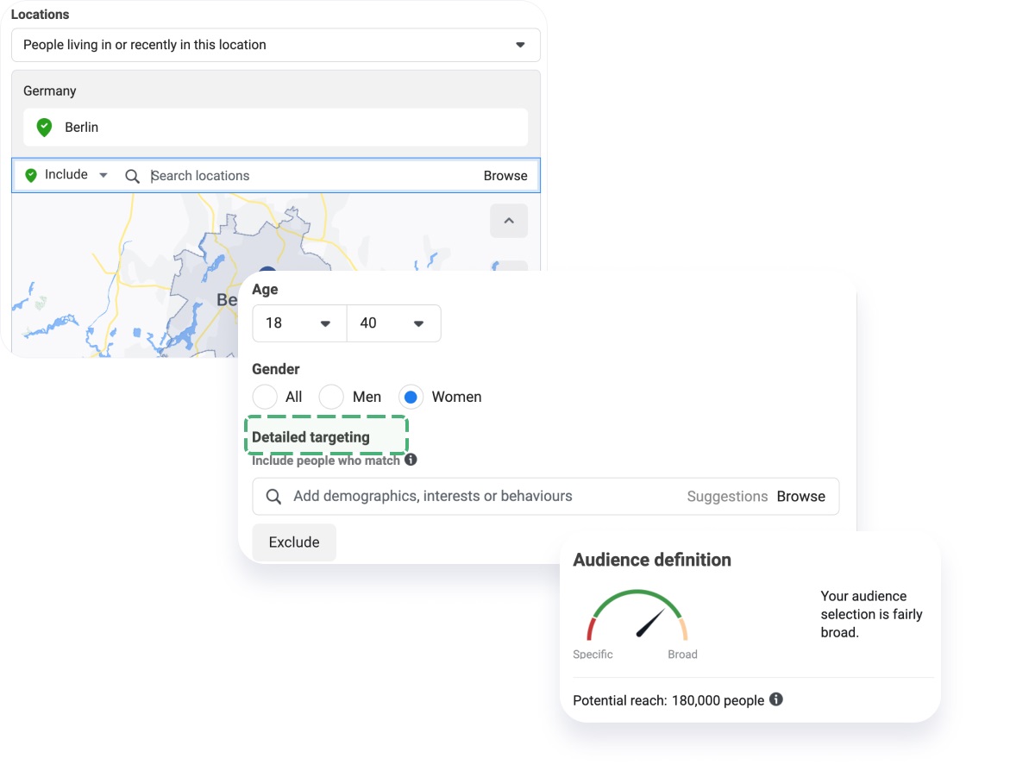This screenshot has width=1035, height=777.
Task: Click Browse next to Search locations
Action: pyautogui.click(x=505, y=176)
